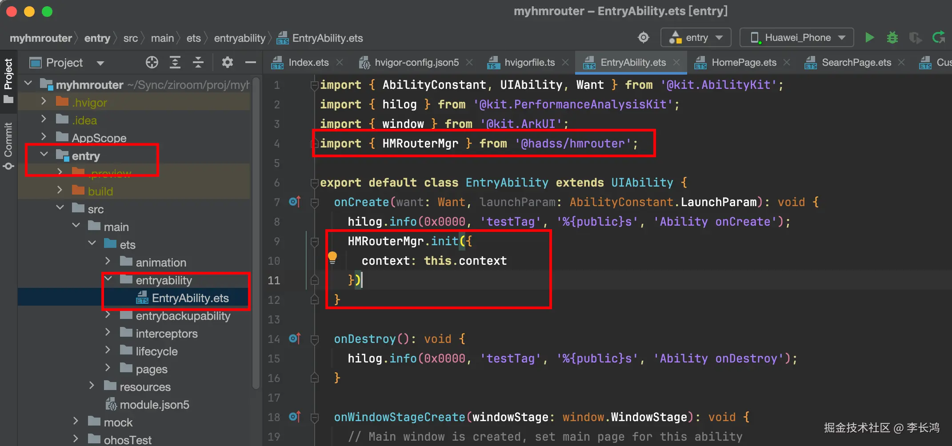
Task: Expand all tree nodes icon
Action: click(x=175, y=63)
